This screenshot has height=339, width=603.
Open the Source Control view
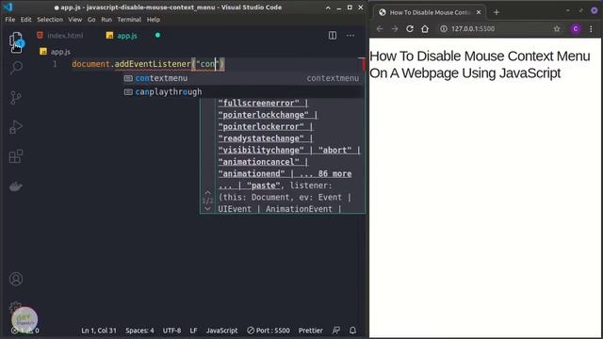tap(16, 98)
